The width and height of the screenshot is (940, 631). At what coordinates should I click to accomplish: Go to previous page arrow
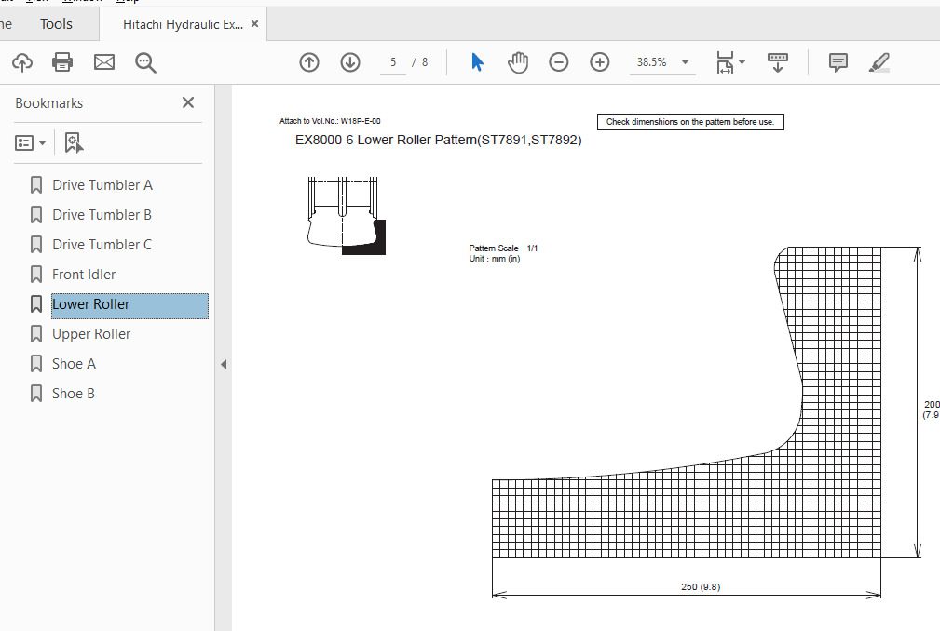(309, 62)
